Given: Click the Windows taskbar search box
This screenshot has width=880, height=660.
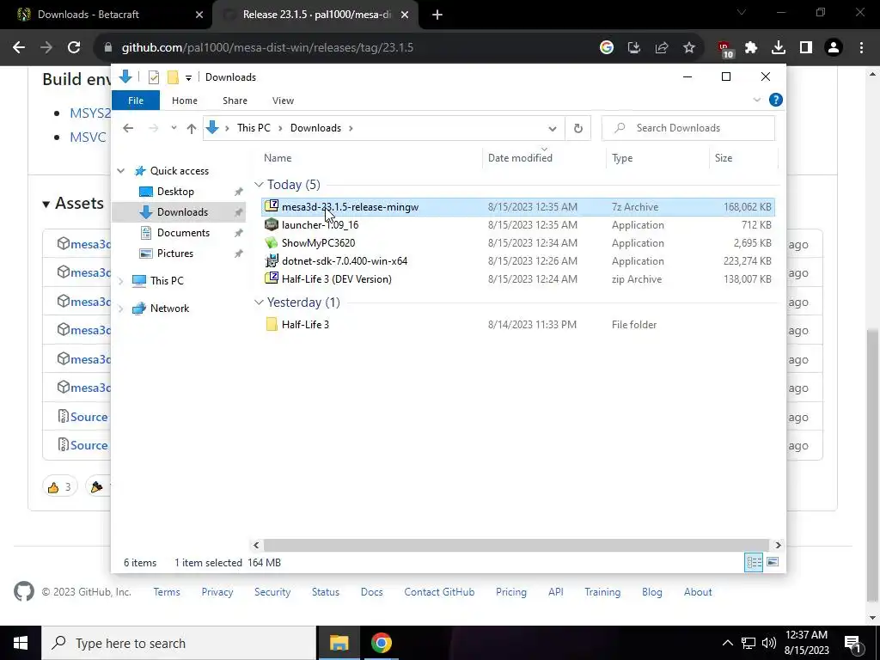Looking at the screenshot, I should click(x=179, y=643).
